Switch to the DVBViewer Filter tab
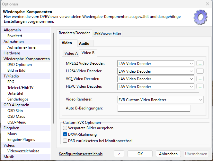Image resolution: width=213 pixels, height=161 pixels. click(107, 33)
